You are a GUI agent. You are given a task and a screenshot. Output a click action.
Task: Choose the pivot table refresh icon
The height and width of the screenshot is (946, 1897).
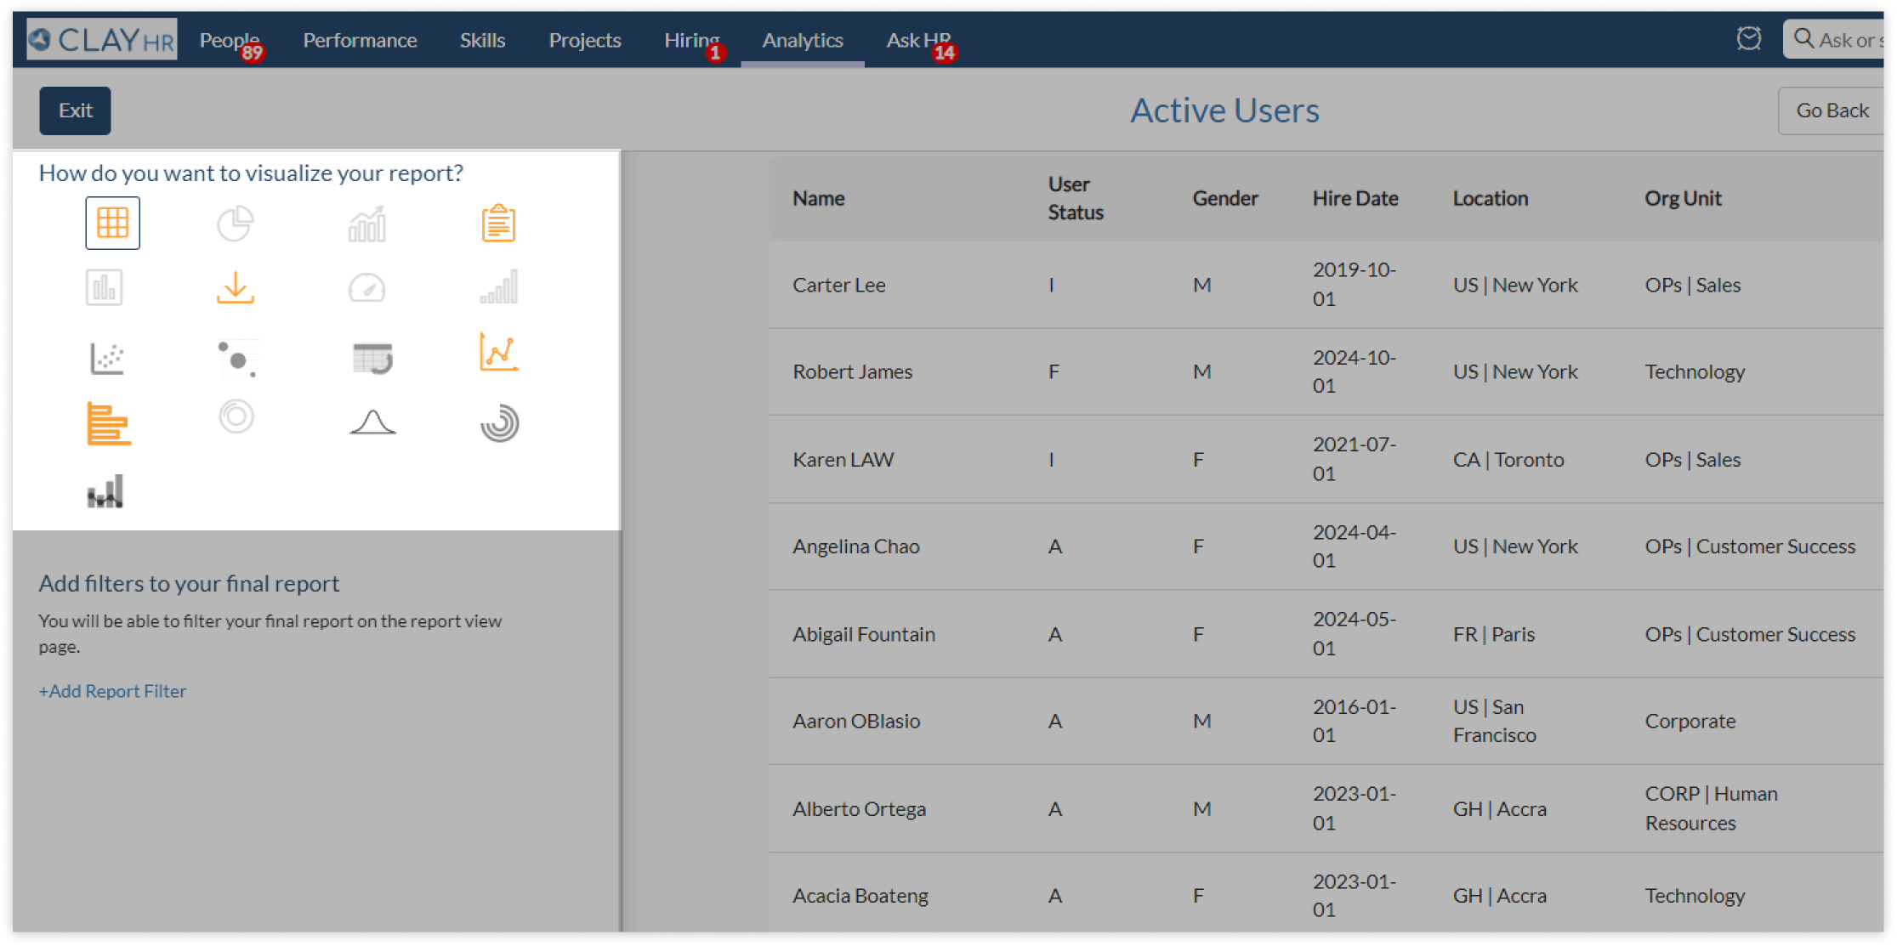click(372, 358)
